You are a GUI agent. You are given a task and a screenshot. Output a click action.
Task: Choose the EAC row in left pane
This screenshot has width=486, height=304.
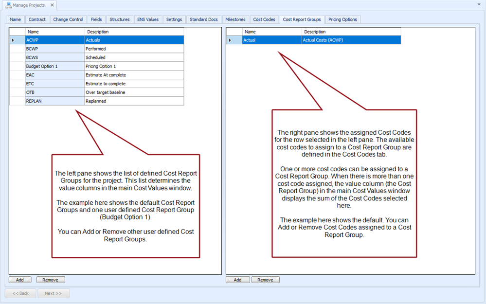(x=55, y=75)
